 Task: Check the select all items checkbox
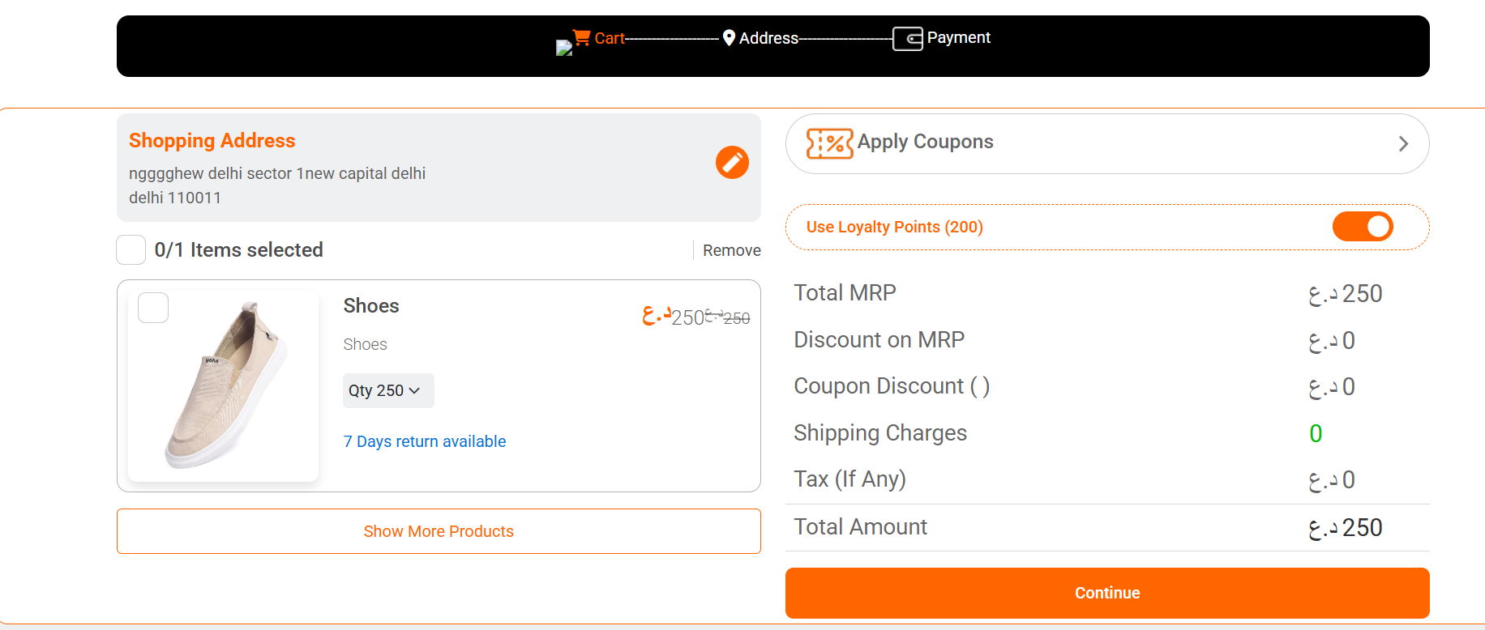click(131, 250)
